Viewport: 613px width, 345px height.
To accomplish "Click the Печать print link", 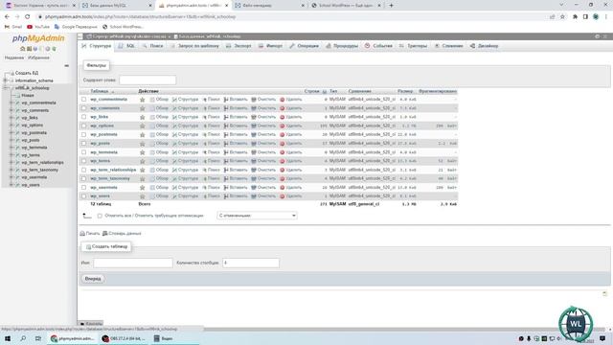I will (x=90, y=234).
